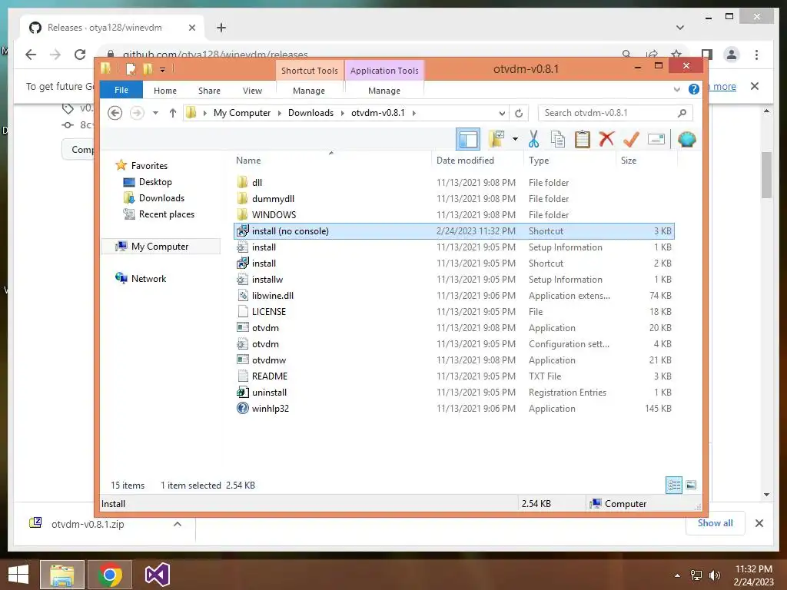
Task: Switch to Details view button
Action: [x=674, y=485]
